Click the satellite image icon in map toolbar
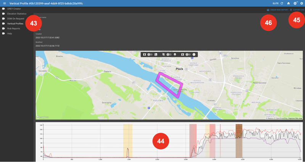The image size is (305, 162). tap(156, 55)
